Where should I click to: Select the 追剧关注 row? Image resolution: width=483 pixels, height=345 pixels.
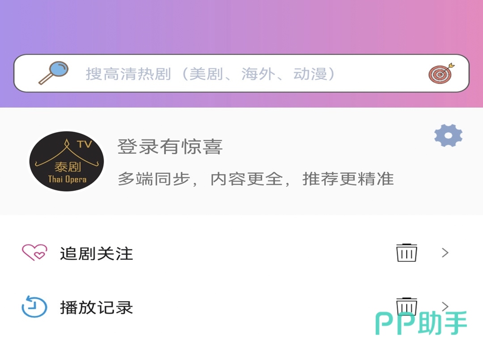pos(241,253)
